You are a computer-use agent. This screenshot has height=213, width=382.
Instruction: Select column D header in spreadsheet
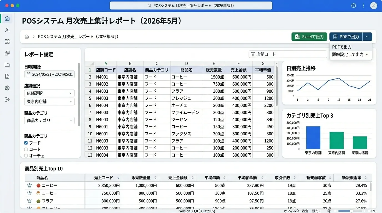click(x=187, y=64)
